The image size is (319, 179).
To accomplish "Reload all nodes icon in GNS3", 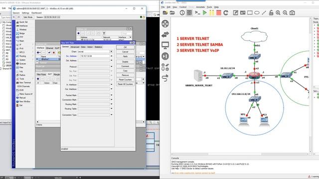I will [226, 13].
